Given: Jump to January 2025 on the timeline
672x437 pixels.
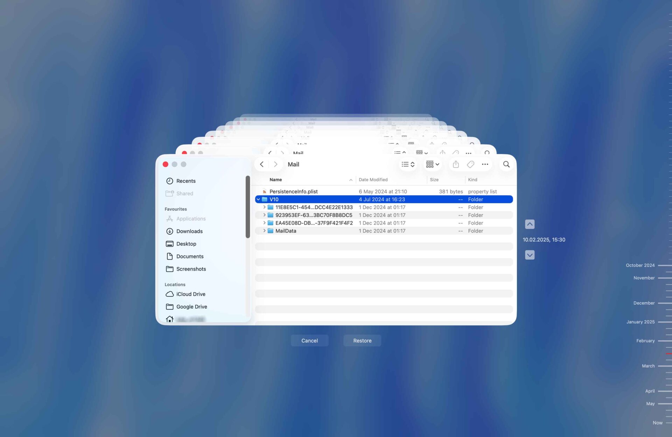Looking at the screenshot, I should (640, 322).
